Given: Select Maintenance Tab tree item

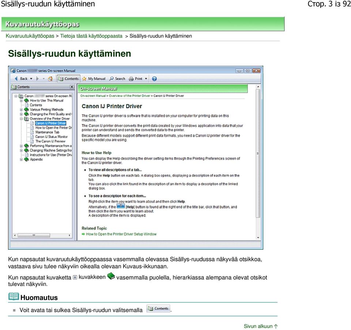Looking at the screenshot, I should tap(47, 132).
